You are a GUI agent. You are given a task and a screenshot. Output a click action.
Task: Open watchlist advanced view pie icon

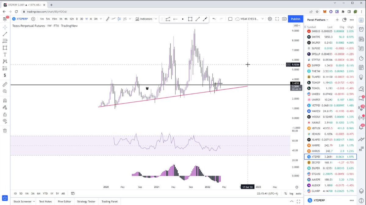(x=344, y=20)
